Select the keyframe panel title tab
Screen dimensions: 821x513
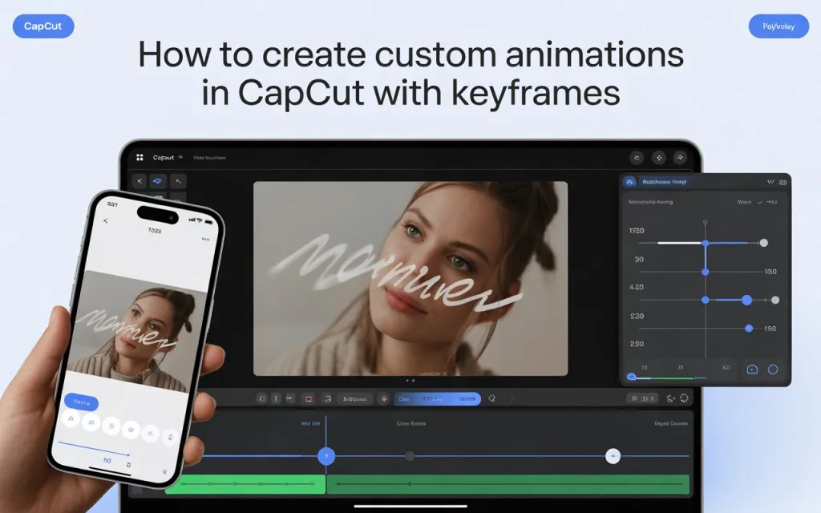pyautogui.click(x=664, y=182)
